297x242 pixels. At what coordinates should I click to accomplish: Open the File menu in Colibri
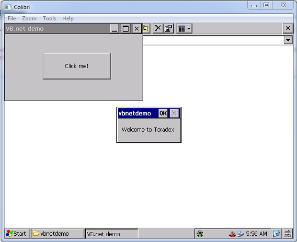(11, 18)
